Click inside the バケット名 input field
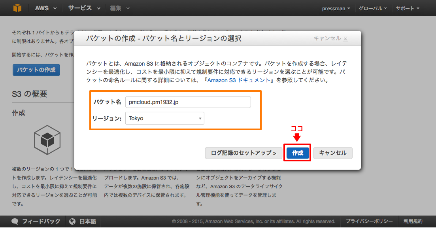This screenshot has width=436, height=229. (x=188, y=102)
